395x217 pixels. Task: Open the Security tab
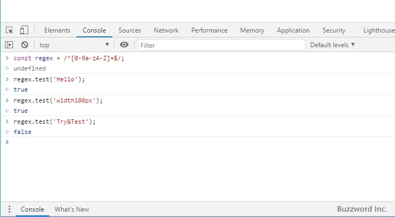pyautogui.click(x=334, y=30)
